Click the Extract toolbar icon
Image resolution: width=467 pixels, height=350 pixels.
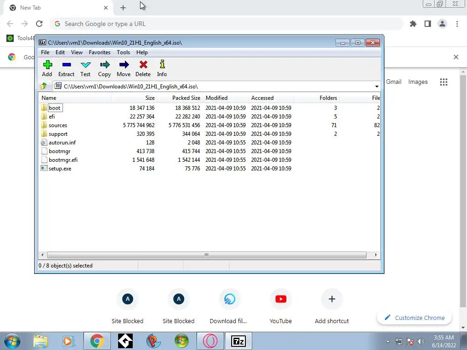coord(67,65)
